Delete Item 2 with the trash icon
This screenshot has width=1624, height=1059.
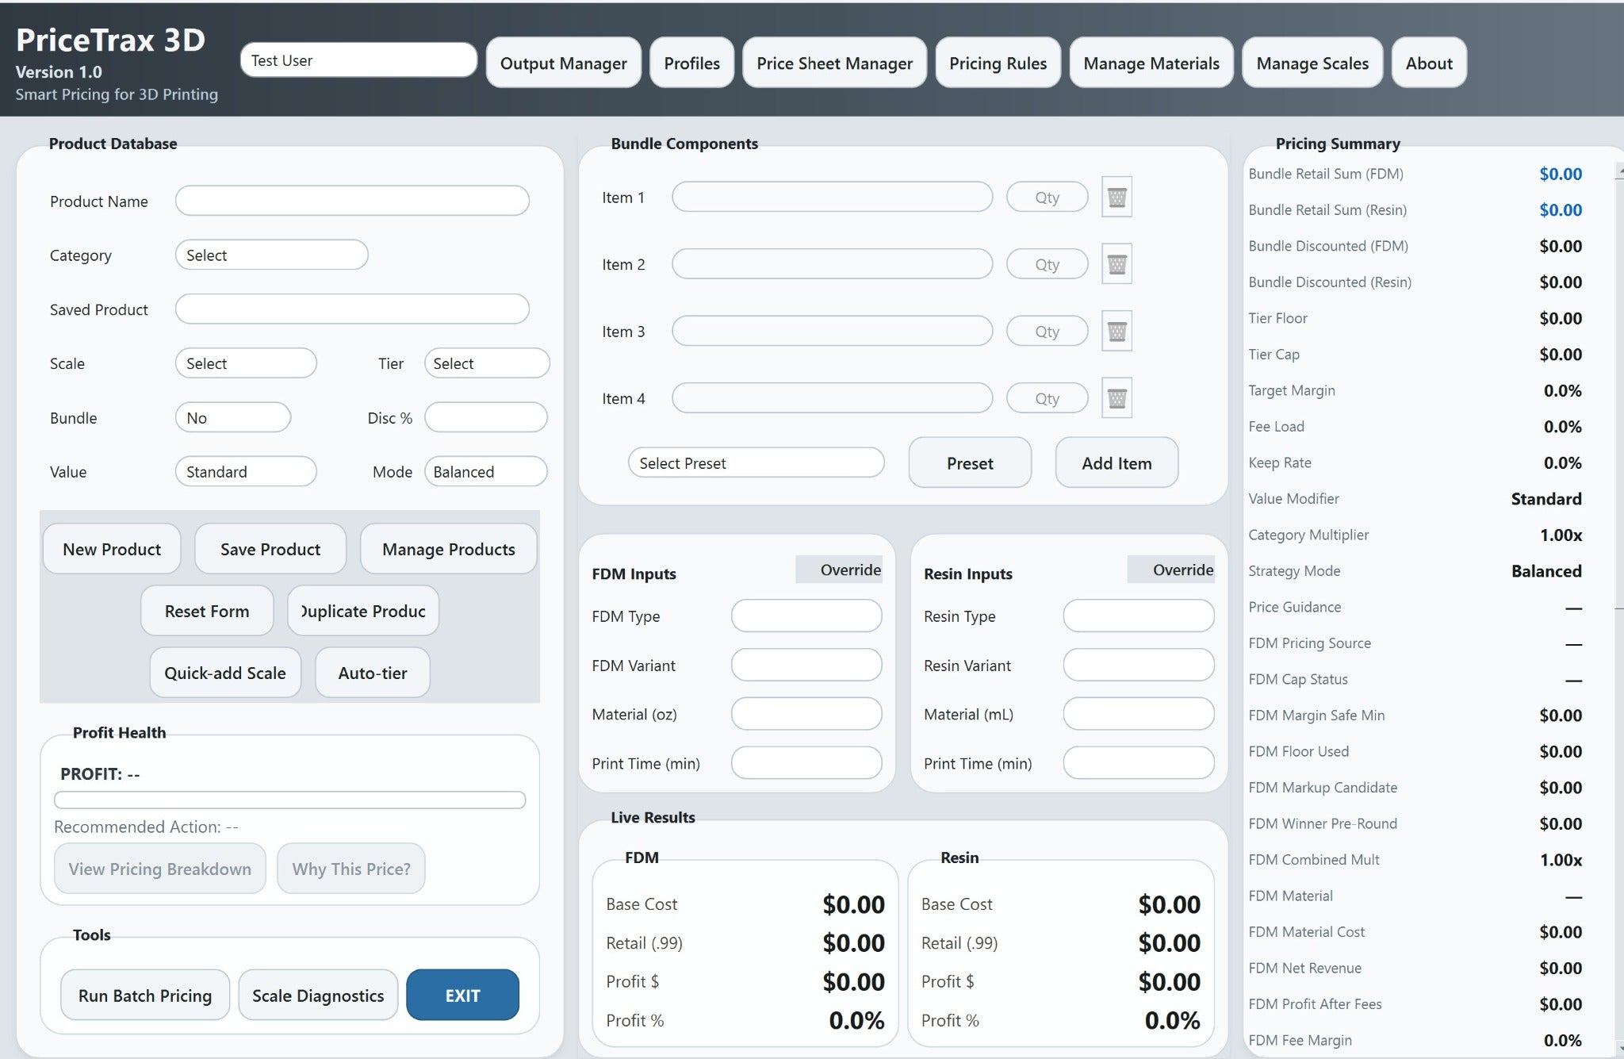click(x=1116, y=263)
